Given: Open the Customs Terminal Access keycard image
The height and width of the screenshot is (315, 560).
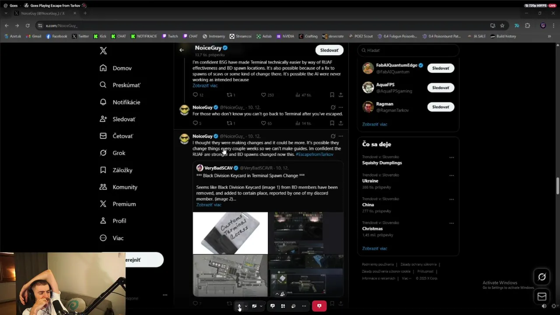Looking at the screenshot, I should [230, 233].
